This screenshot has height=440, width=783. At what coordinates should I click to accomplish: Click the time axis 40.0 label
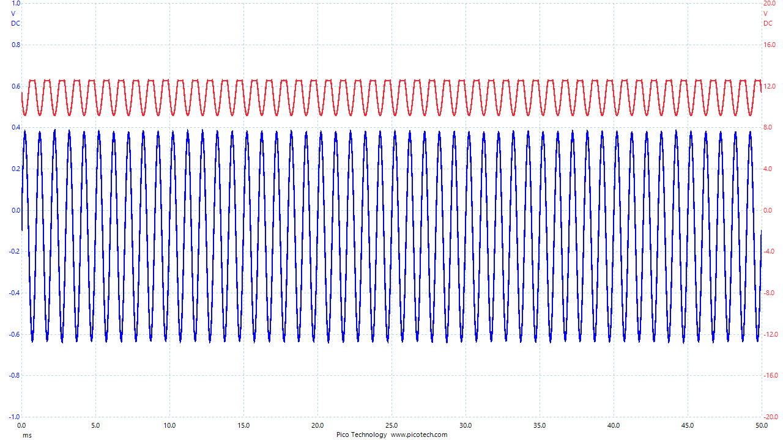(614, 425)
